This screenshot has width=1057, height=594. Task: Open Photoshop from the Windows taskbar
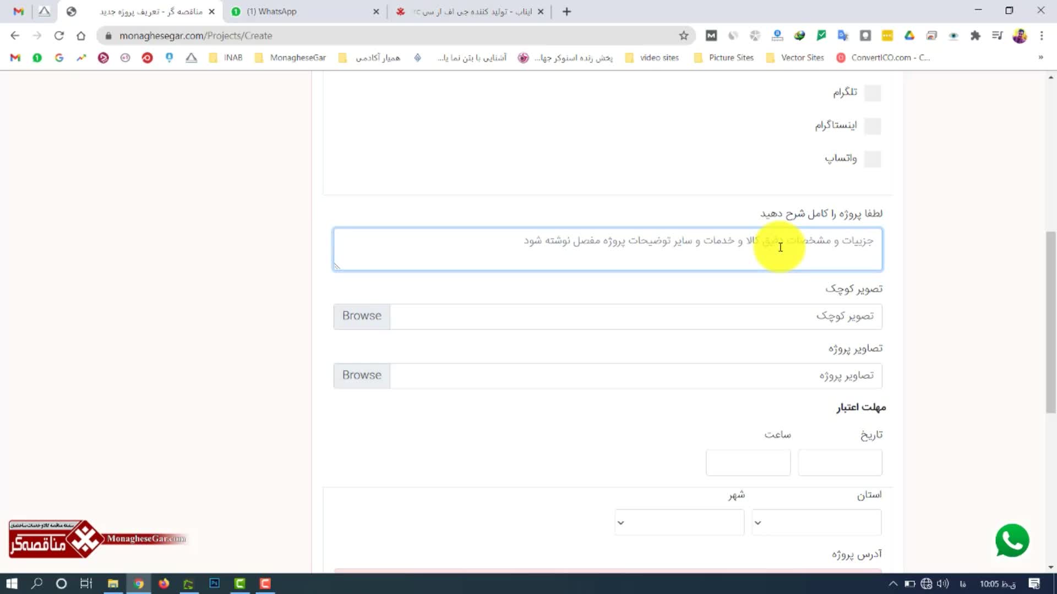214,584
